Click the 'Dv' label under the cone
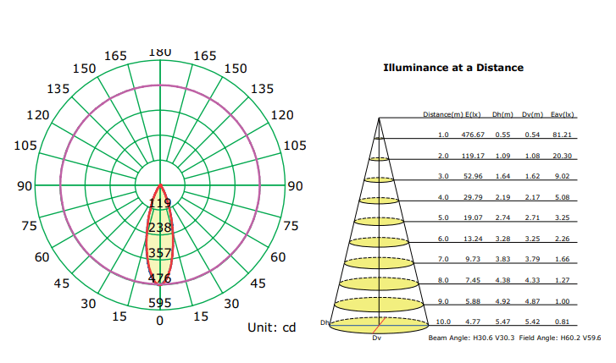The width and height of the screenshot is (616, 363). click(x=377, y=338)
